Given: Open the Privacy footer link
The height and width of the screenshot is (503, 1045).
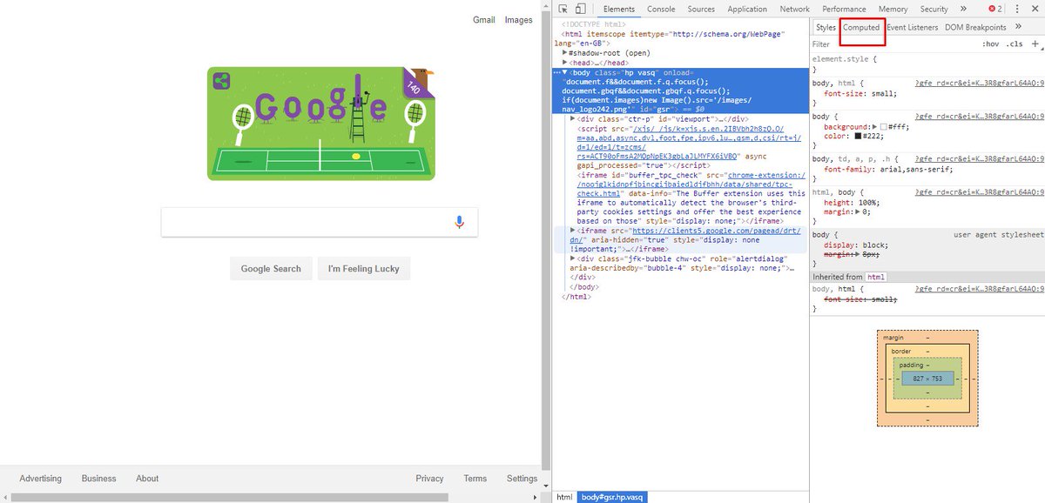Looking at the screenshot, I should tap(429, 479).
